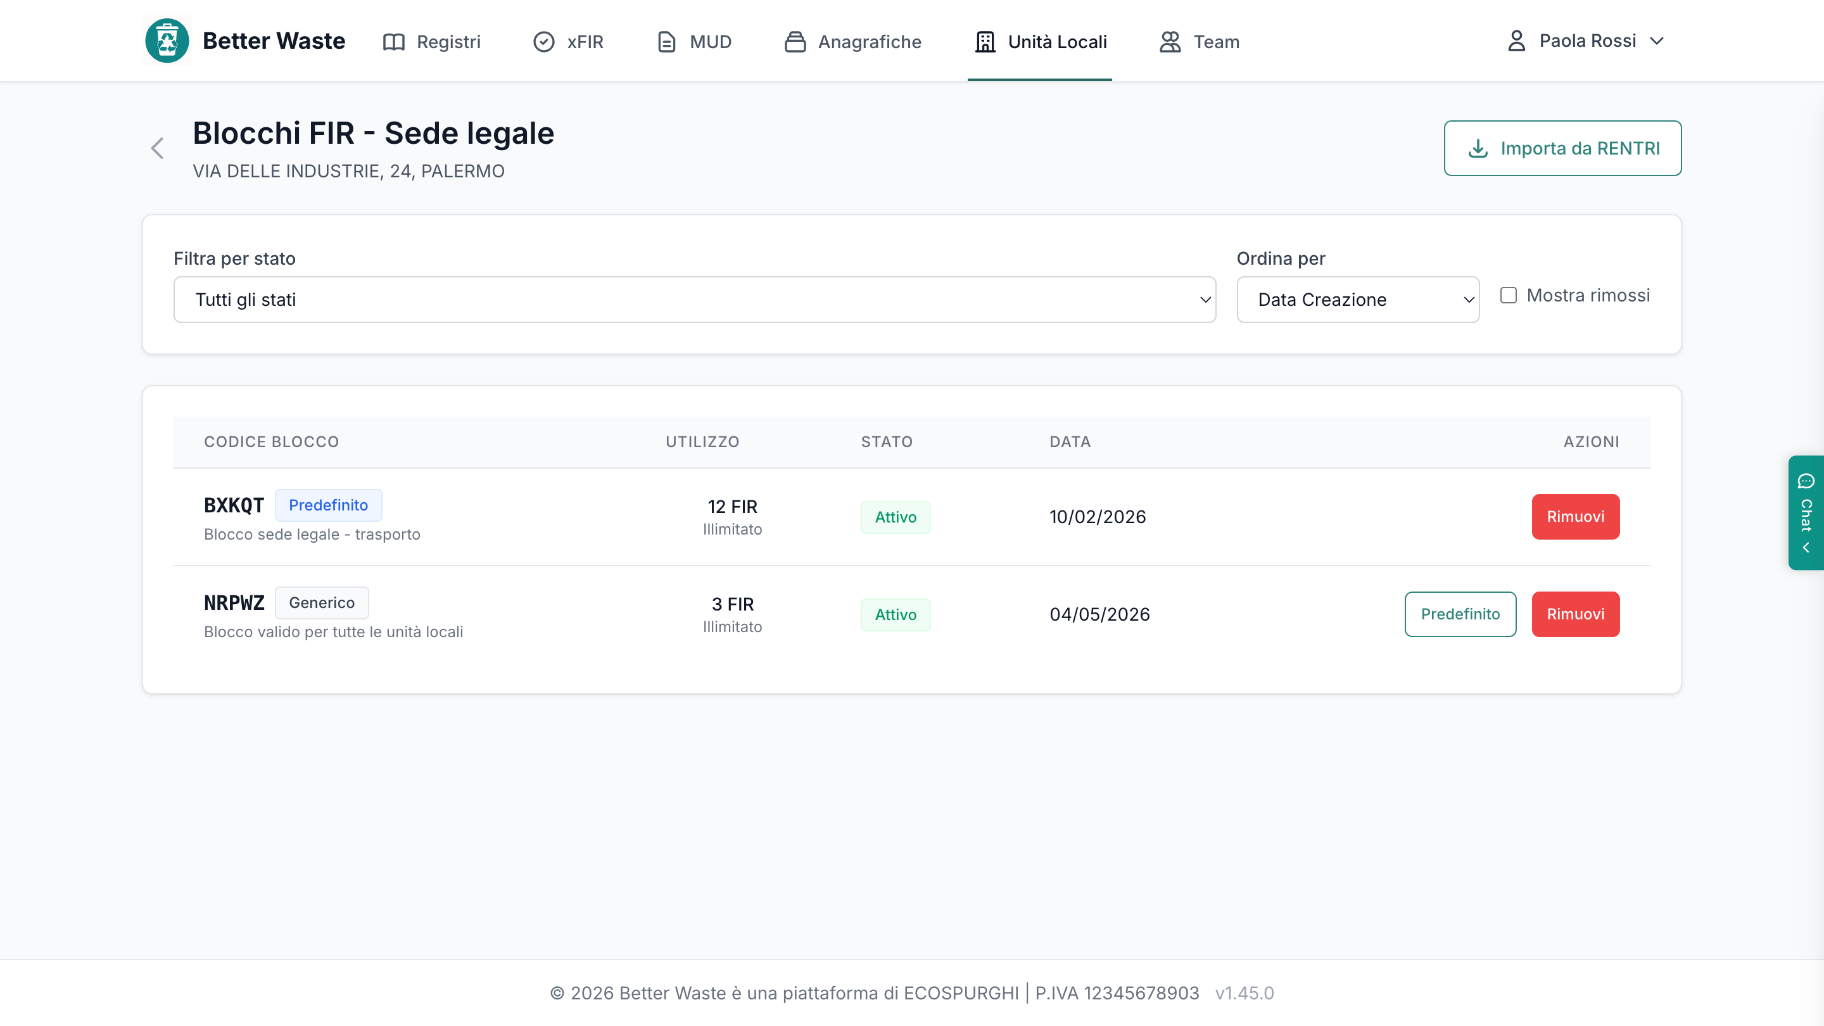
Task: Click the CODICE BLOCCO column header
Action: tap(272, 442)
